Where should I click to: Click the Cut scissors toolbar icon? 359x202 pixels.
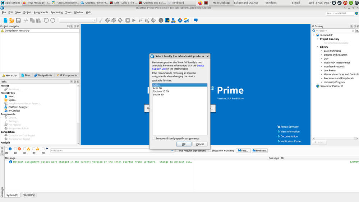click(x=26, y=20)
